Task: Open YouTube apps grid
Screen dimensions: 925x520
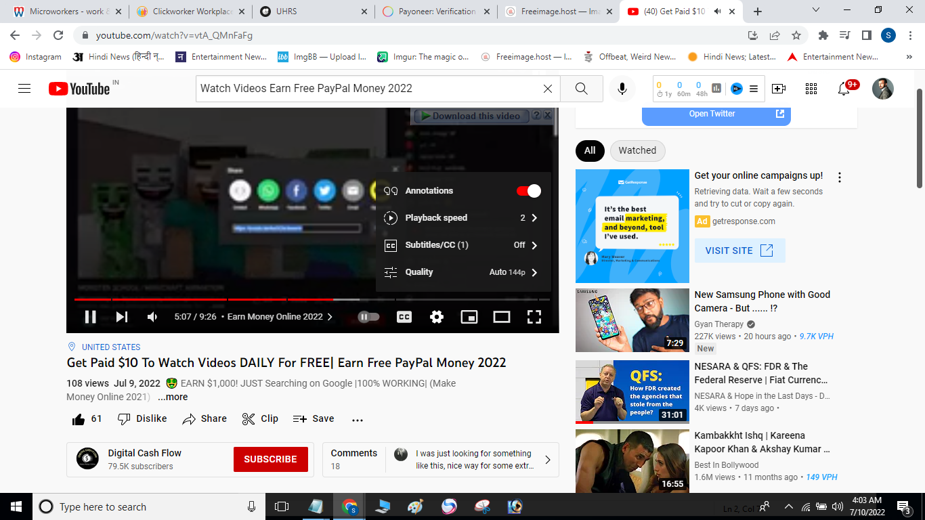Action: 811,89
